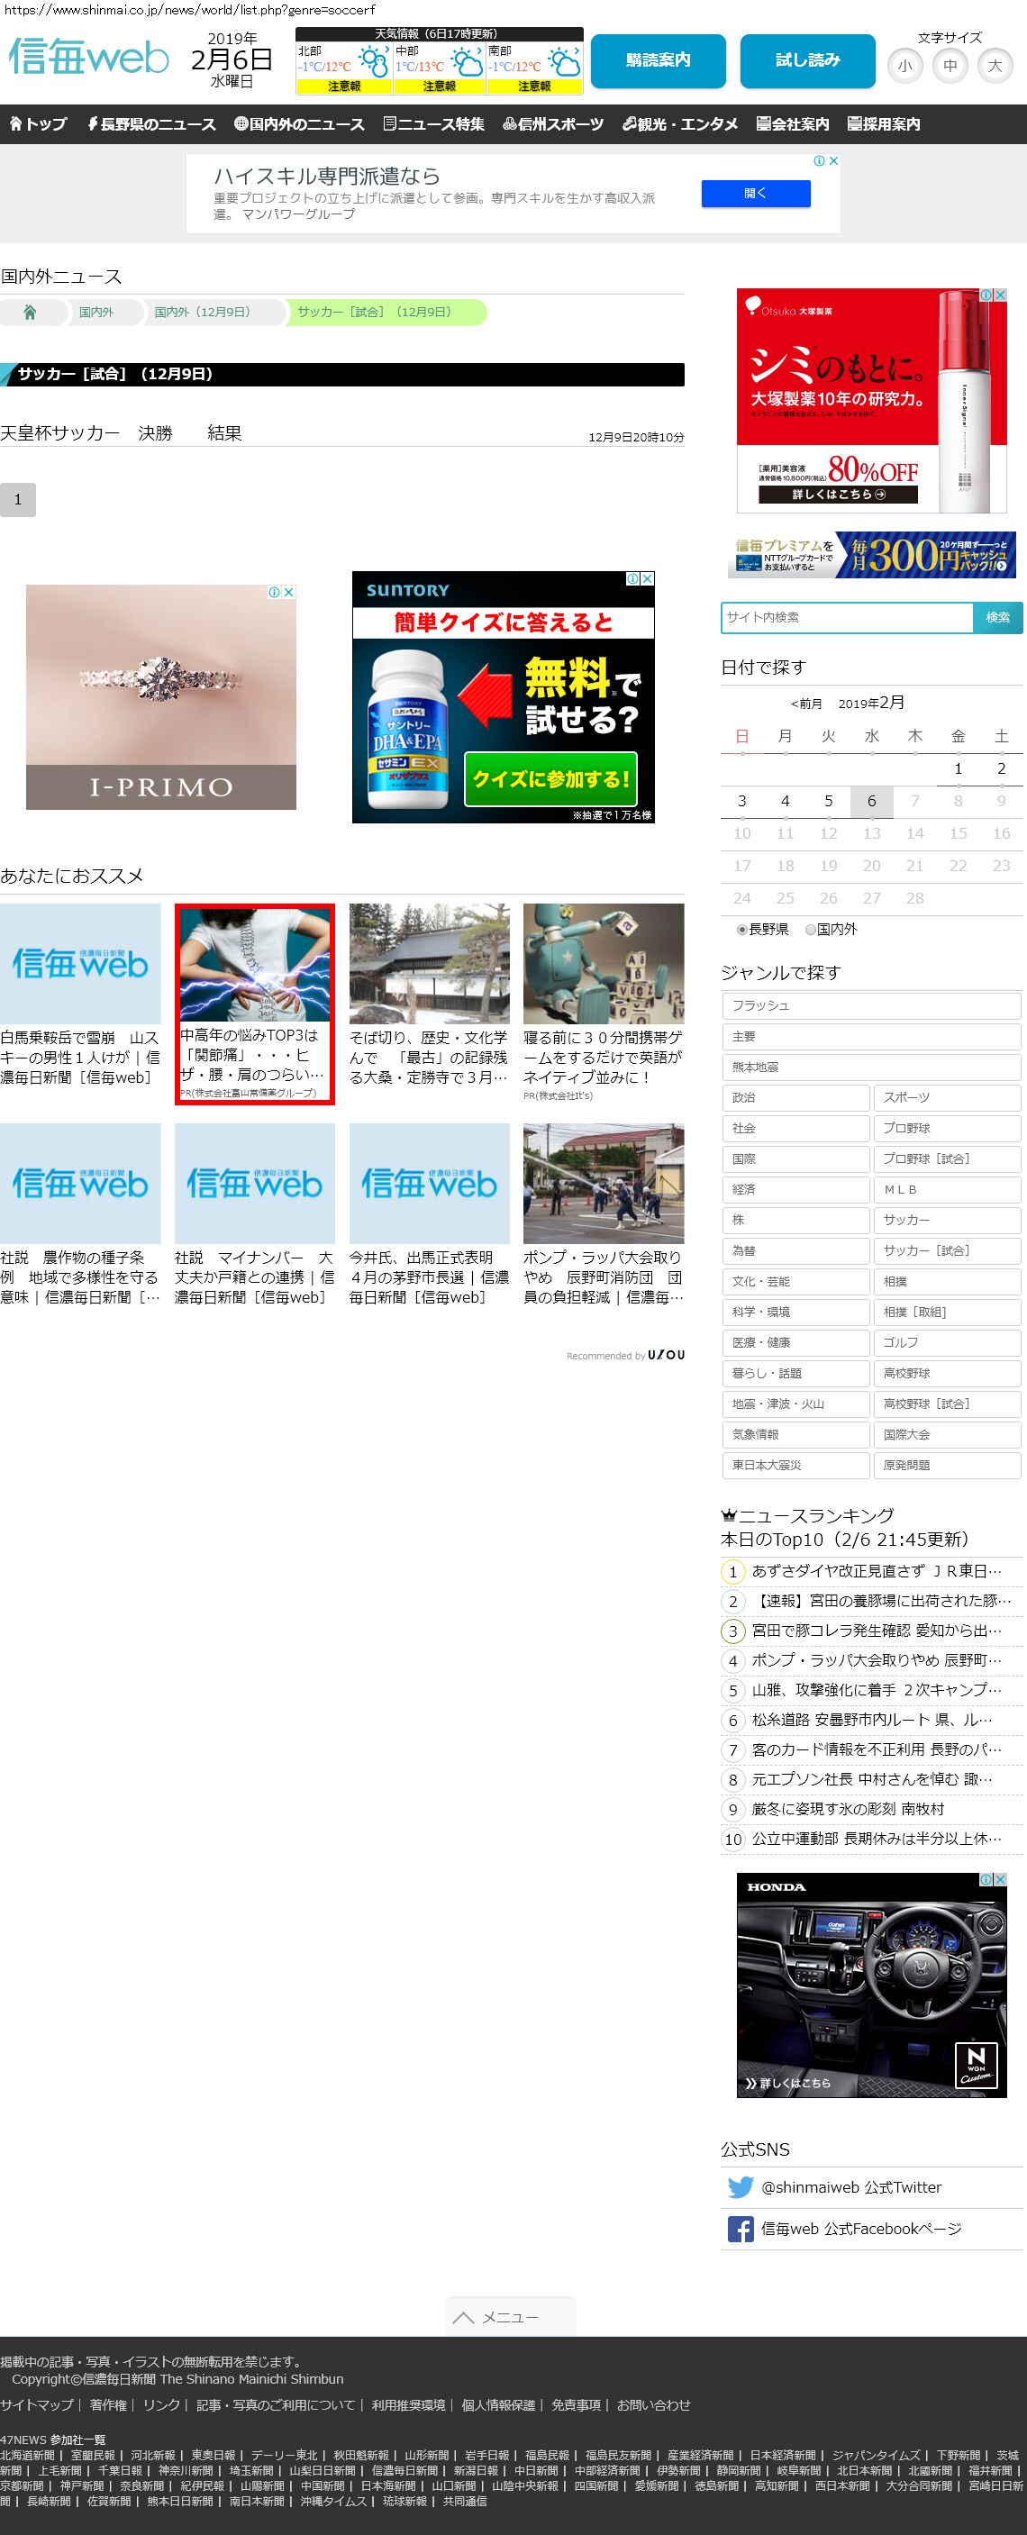
Task: Open 信州スポーツ navigation menu
Action: coord(552,124)
